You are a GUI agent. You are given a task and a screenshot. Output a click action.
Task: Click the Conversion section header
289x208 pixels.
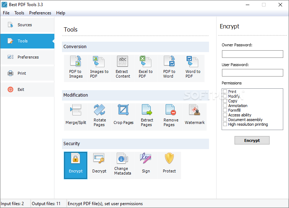click(x=135, y=47)
